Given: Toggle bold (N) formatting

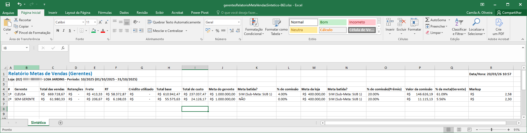Looking at the screenshot, I should pyautogui.click(x=58, y=31).
